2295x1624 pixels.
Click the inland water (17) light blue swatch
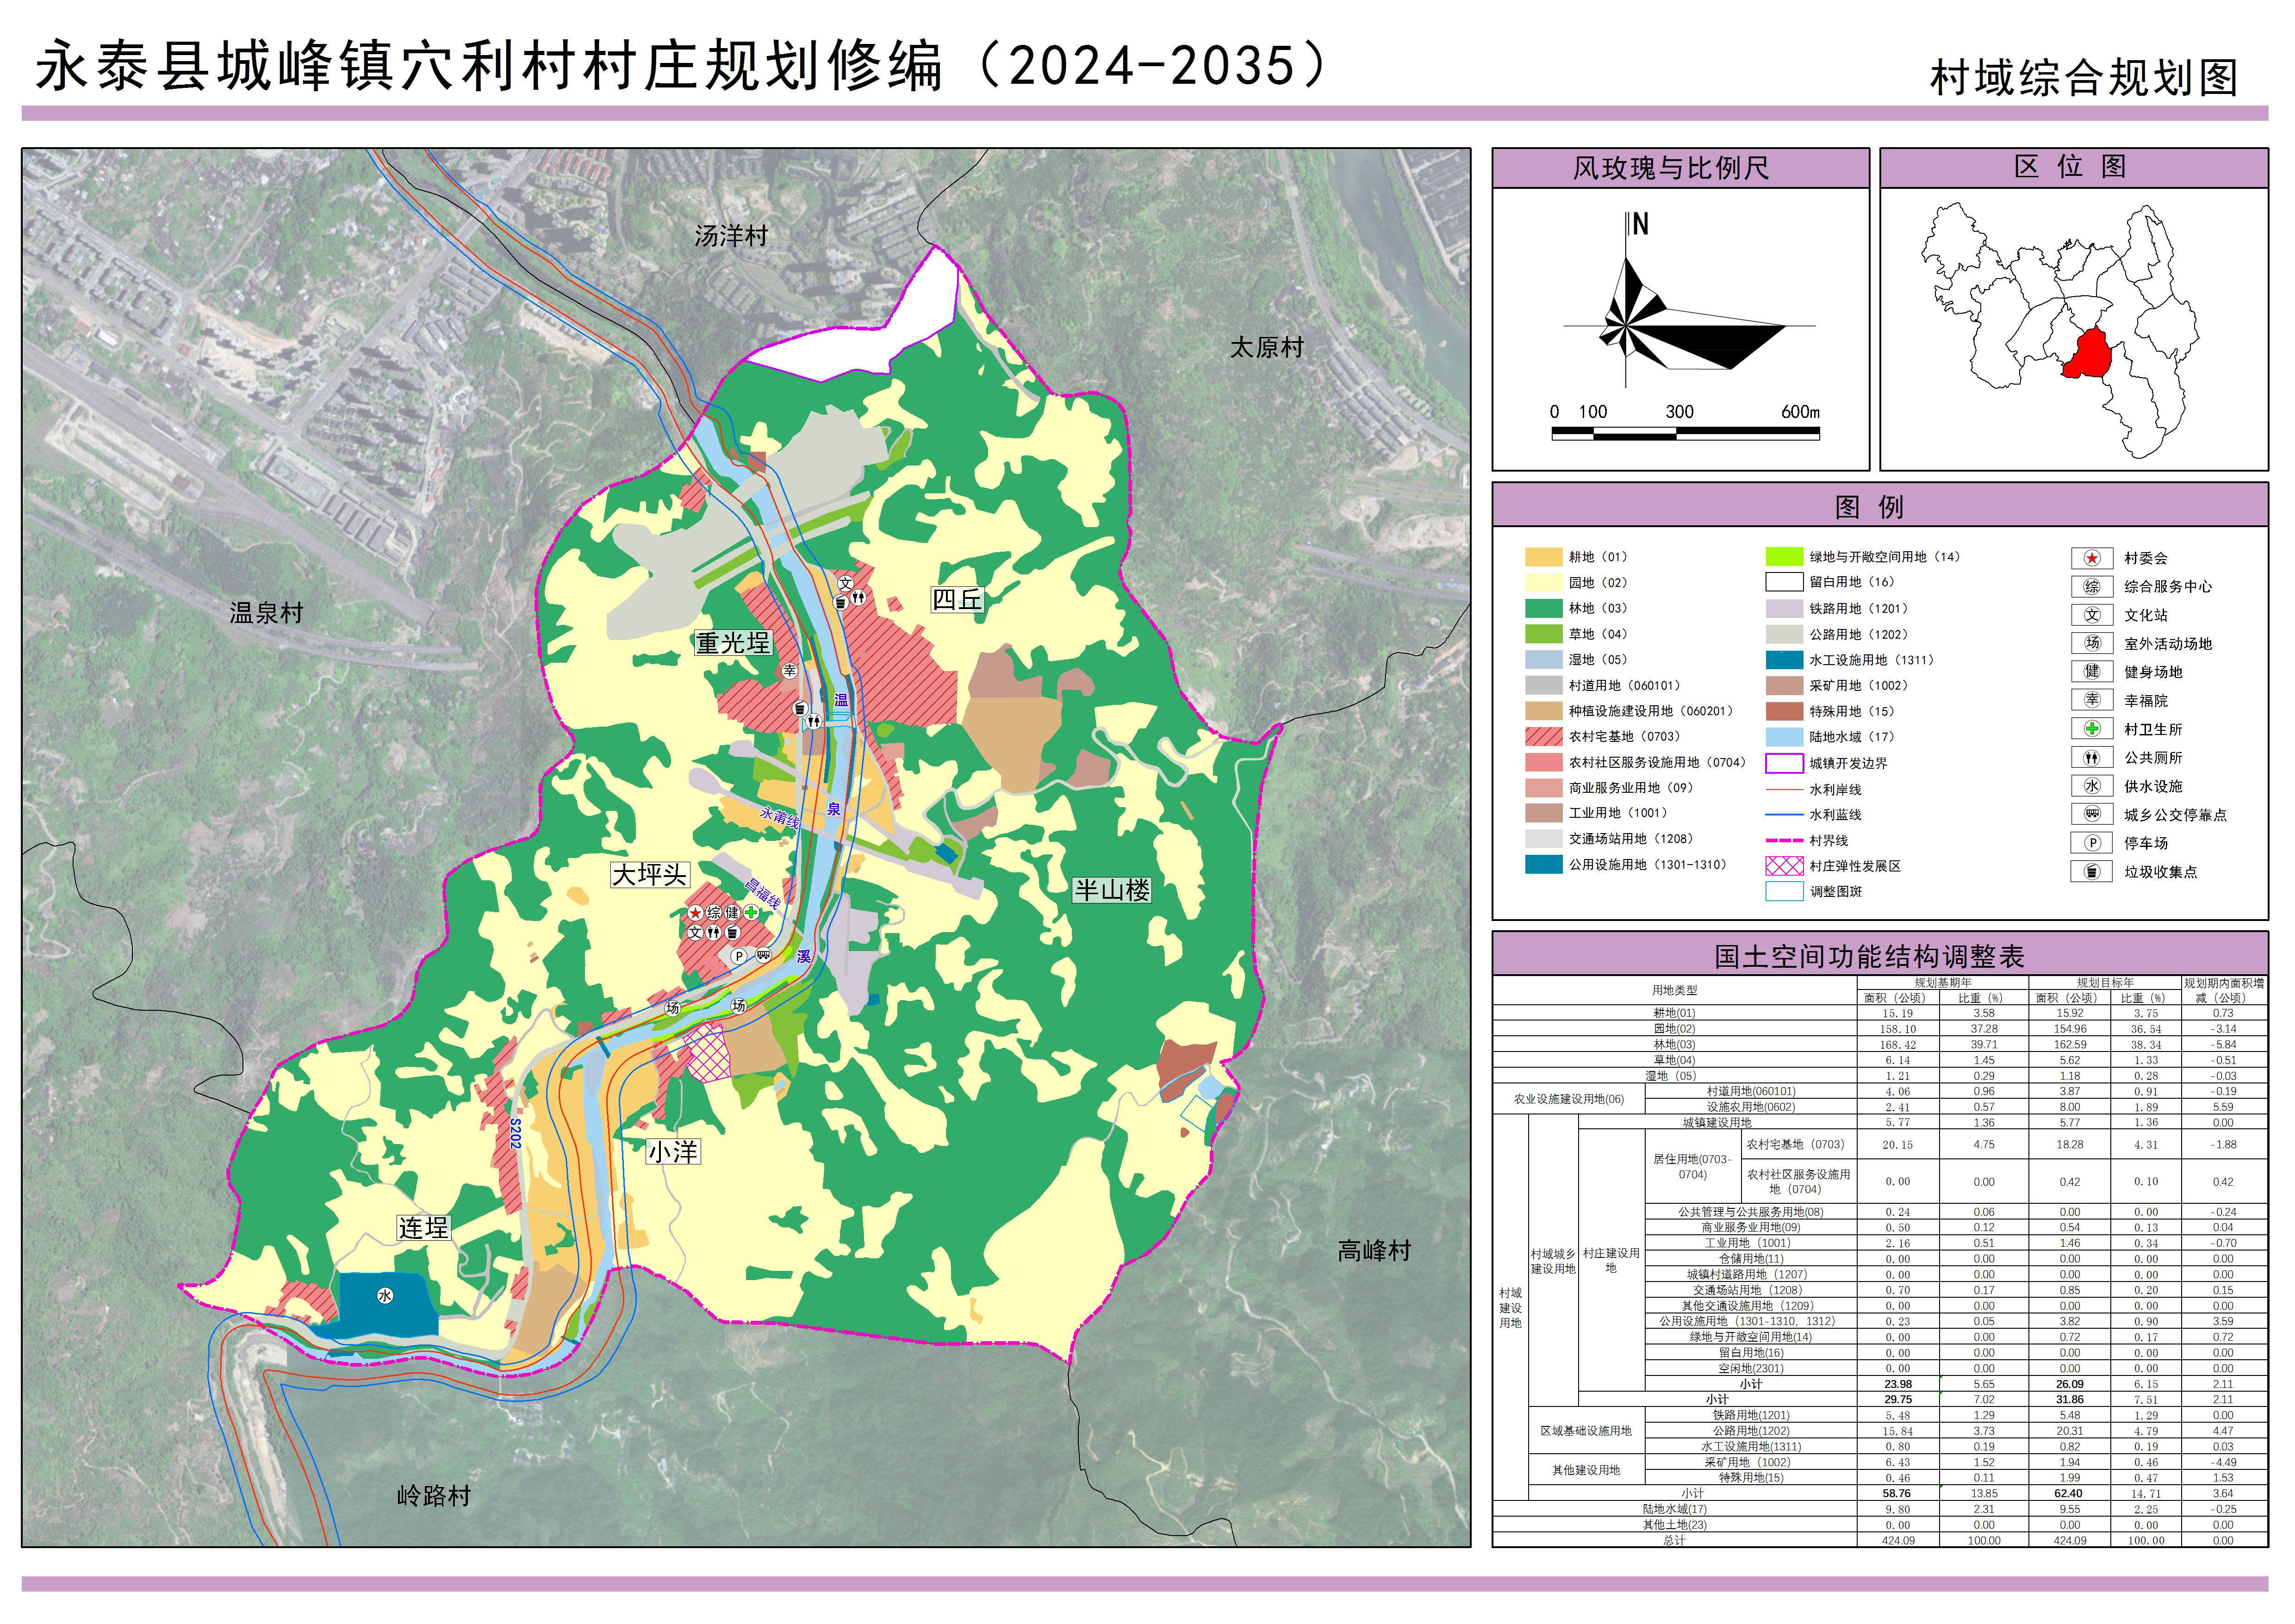tap(1784, 737)
